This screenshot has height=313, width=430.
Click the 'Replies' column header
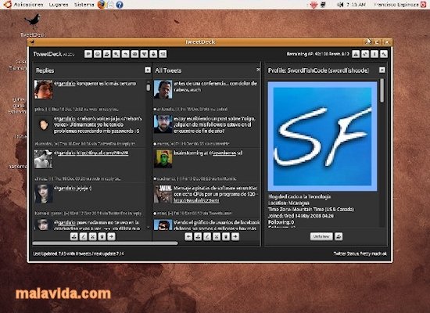tap(45, 70)
